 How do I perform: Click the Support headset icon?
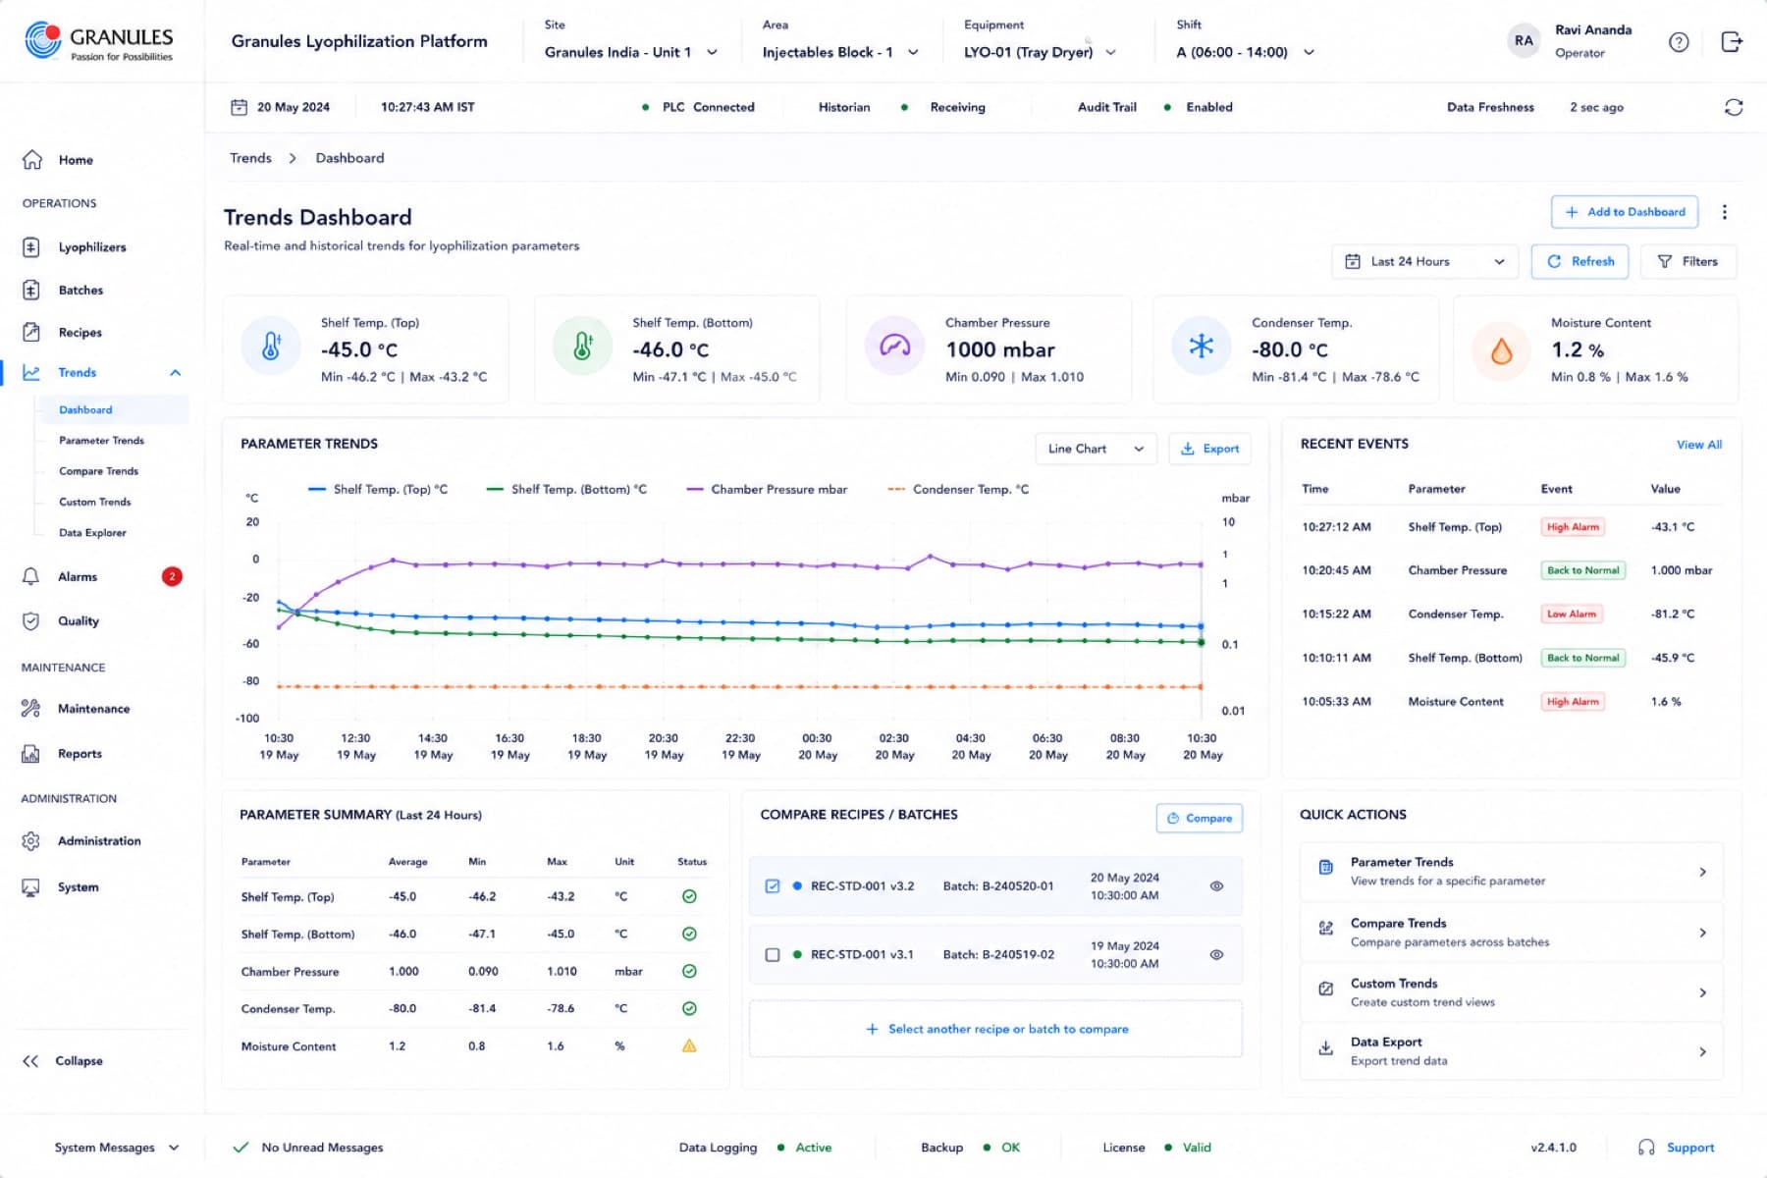click(x=1646, y=1147)
